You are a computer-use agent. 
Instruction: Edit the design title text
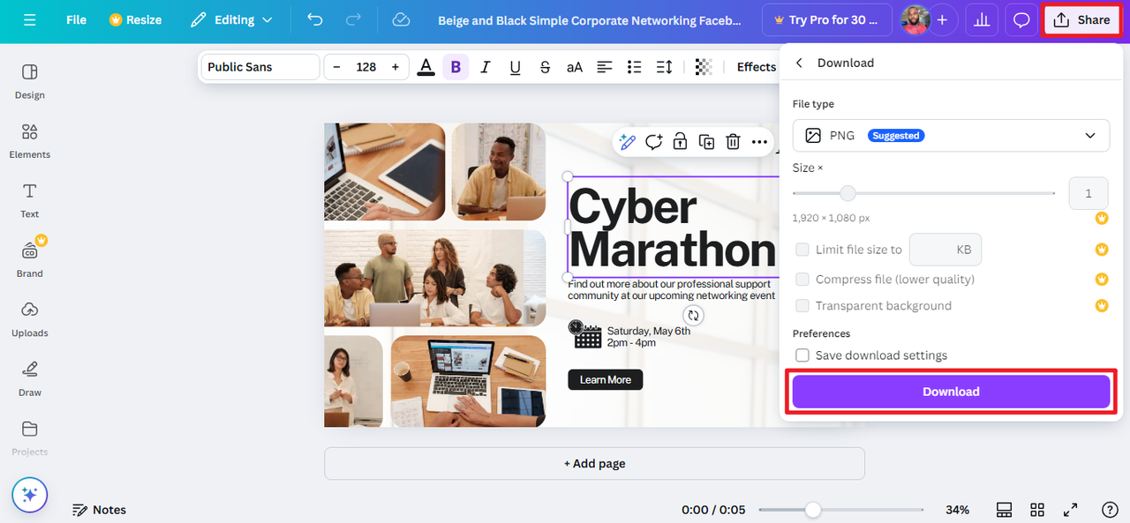pyautogui.click(x=590, y=19)
